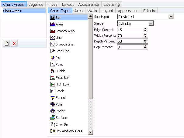Click the chart type list scroll down arrow
This screenshot has height=138, width=184.
pyautogui.click(x=90, y=133)
